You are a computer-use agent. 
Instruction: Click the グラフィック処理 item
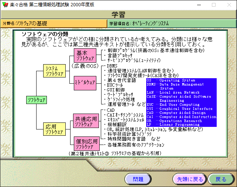121,99
